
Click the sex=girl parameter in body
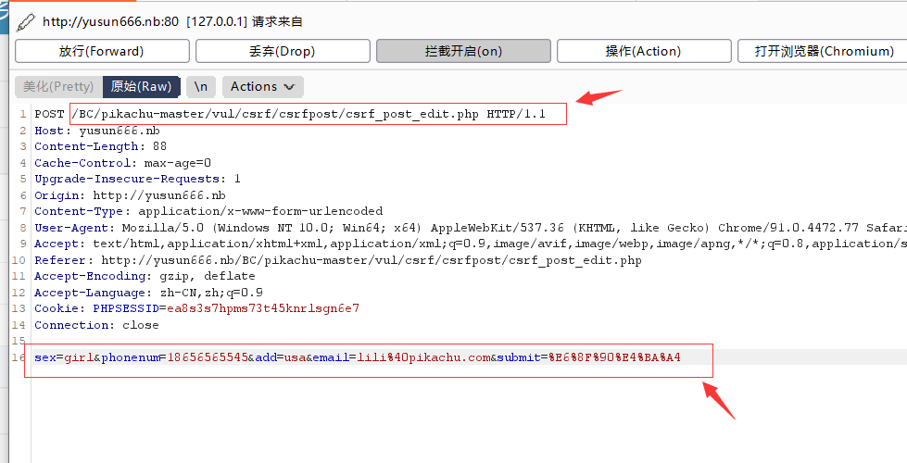(64, 357)
